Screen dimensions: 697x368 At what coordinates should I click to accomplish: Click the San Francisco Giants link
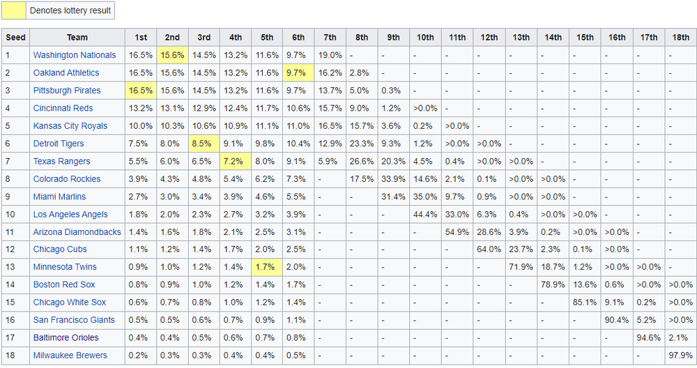75,320
